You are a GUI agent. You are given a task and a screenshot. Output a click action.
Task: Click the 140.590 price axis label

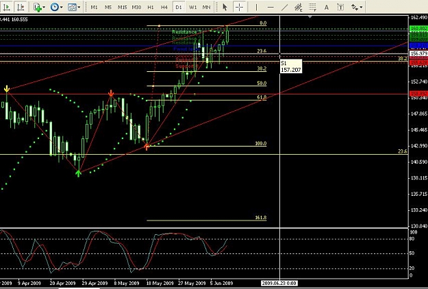pyautogui.click(x=419, y=162)
